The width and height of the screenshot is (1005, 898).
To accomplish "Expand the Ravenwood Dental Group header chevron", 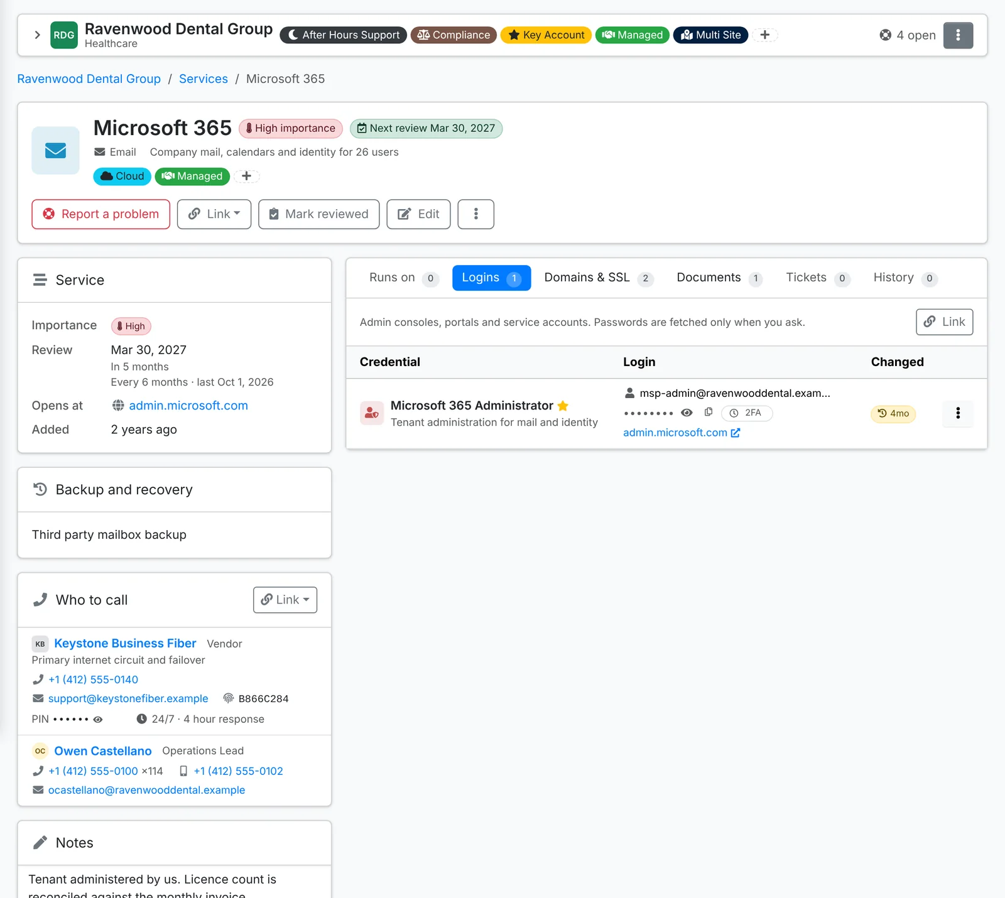I will (x=37, y=35).
